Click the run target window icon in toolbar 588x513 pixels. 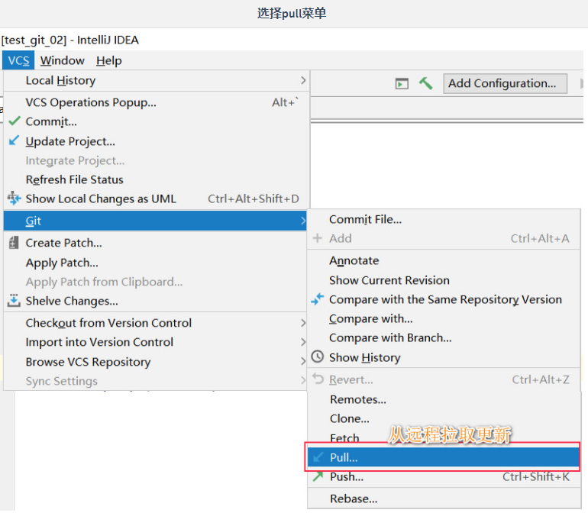tap(402, 83)
